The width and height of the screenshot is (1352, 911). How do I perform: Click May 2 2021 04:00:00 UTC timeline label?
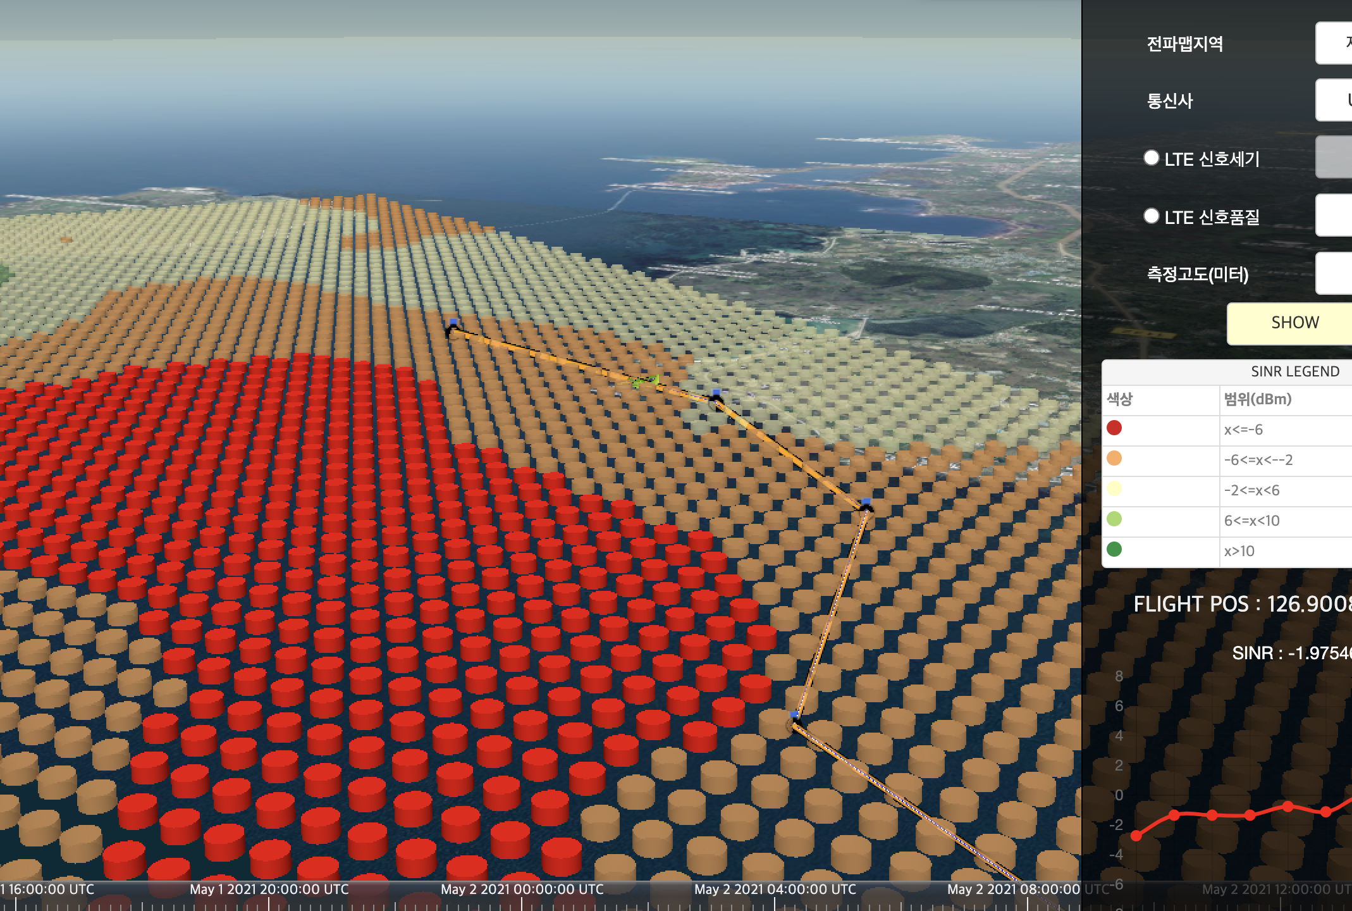(775, 889)
